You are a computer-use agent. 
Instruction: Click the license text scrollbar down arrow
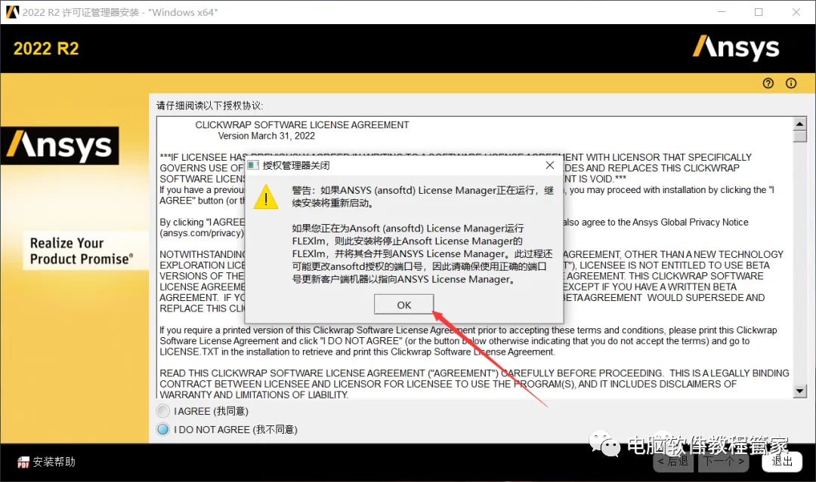tap(800, 391)
